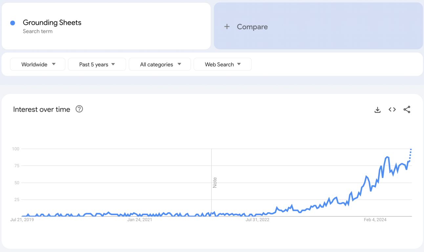Open help for Interest over time
This screenshot has width=424, height=252.
click(x=79, y=109)
